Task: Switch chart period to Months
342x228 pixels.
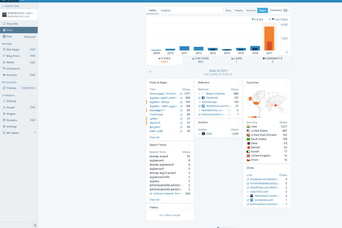Action: click(251, 11)
